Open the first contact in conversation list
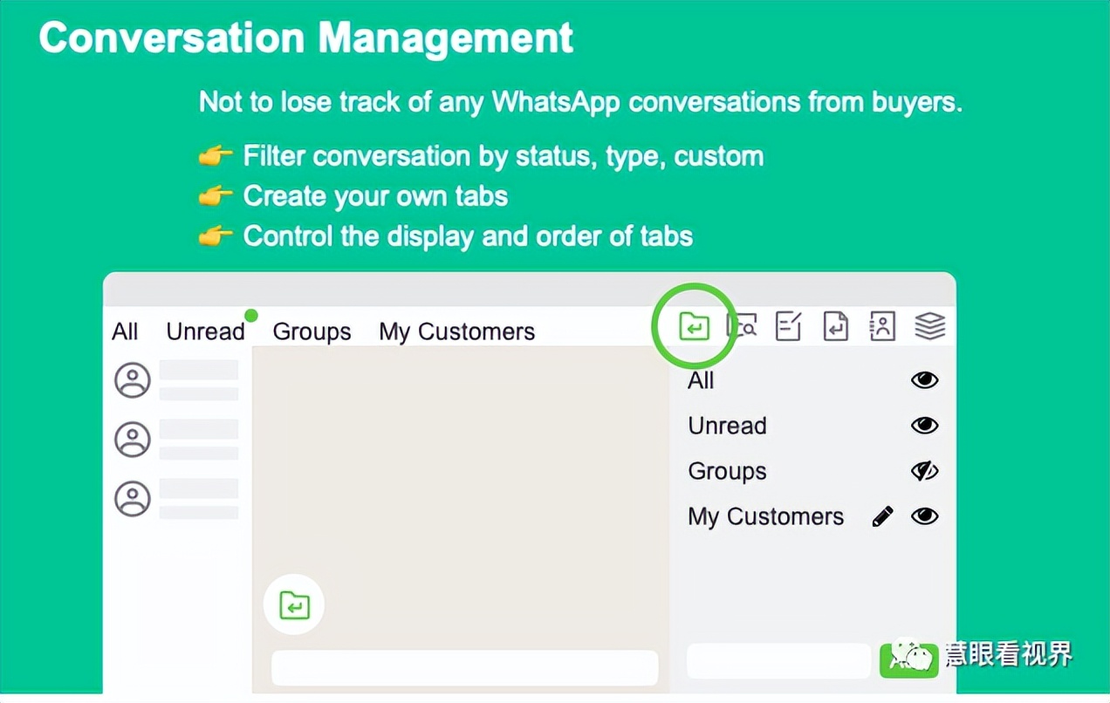 (x=134, y=380)
